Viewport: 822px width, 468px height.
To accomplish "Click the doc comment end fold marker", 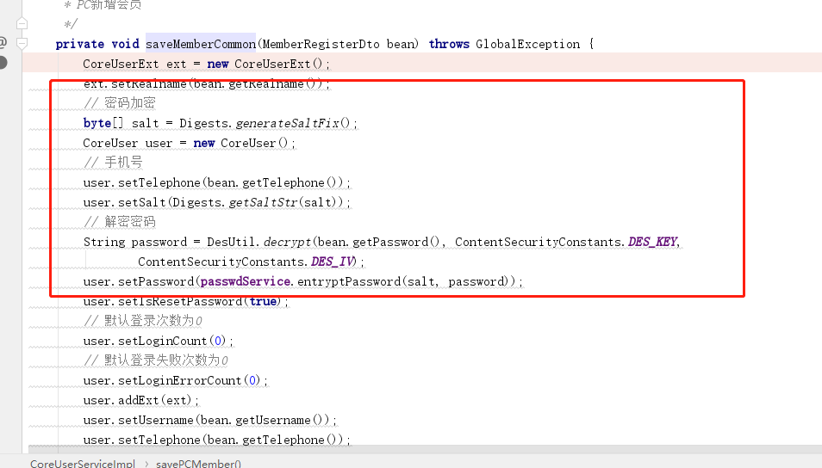I will pos(22,23).
